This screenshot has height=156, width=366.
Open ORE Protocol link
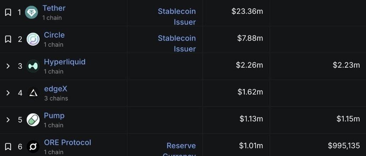[67, 143]
